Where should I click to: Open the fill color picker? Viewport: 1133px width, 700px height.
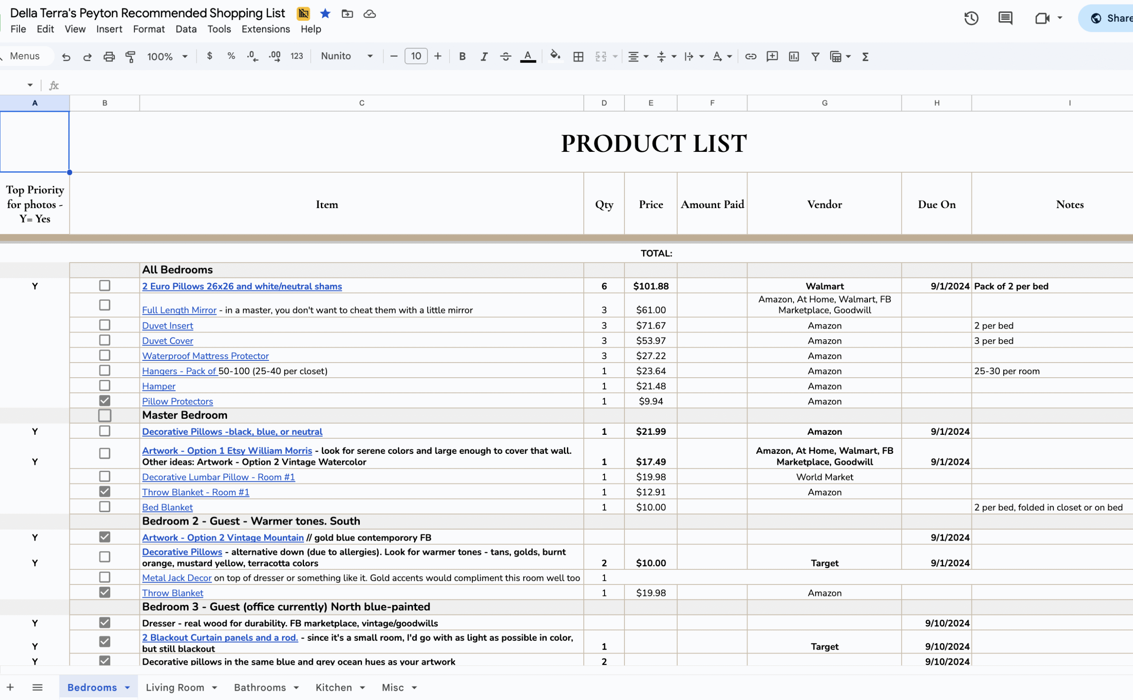tap(555, 56)
